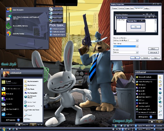Switch to the Desktop tab in Display Properties
Viewport: 164px width, 131px height.
point(121,8)
